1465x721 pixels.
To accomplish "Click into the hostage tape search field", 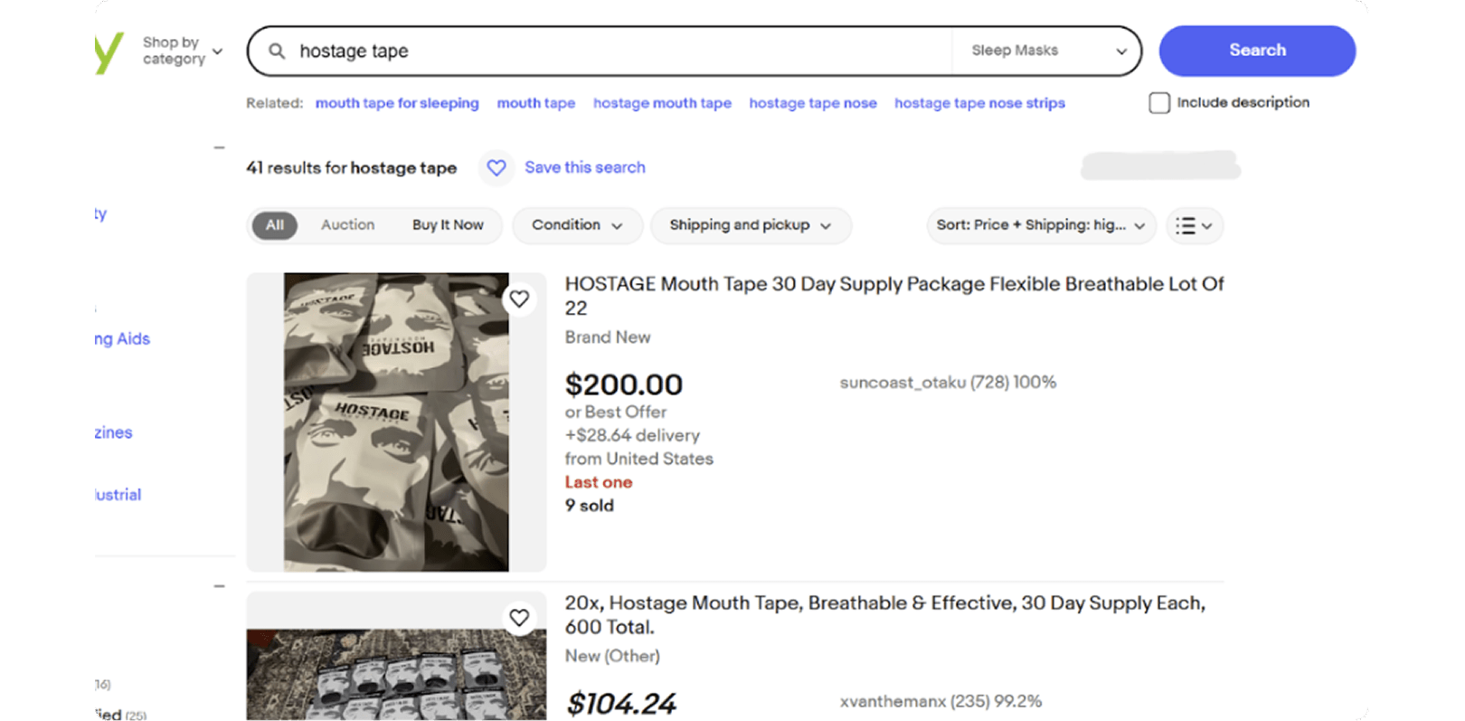I will (615, 51).
